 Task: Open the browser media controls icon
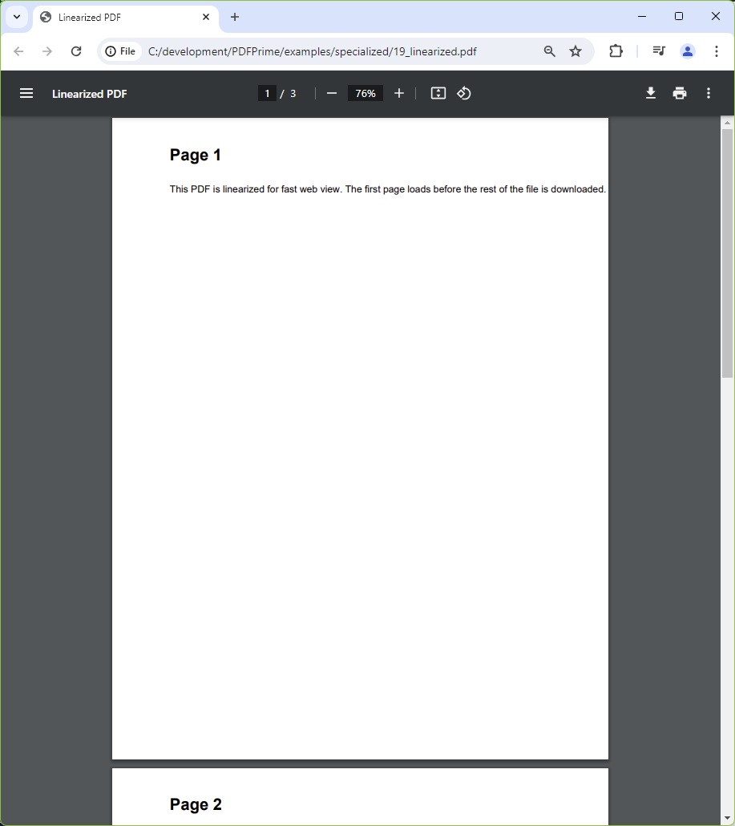(658, 51)
